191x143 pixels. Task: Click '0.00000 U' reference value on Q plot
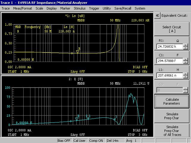(x=24, y=123)
